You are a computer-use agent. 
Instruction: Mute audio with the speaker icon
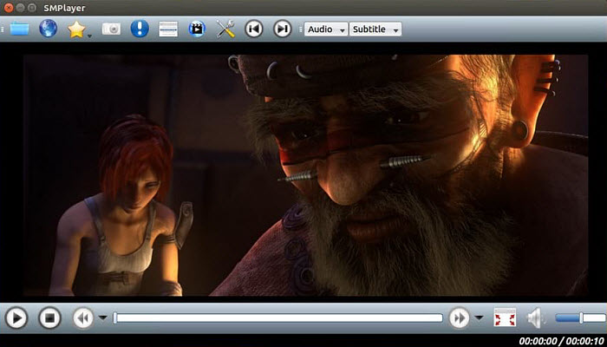pos(536,318)
